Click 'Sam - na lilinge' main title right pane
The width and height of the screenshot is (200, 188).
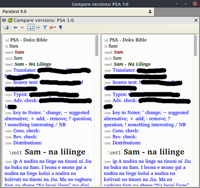(x=154, y=152)
